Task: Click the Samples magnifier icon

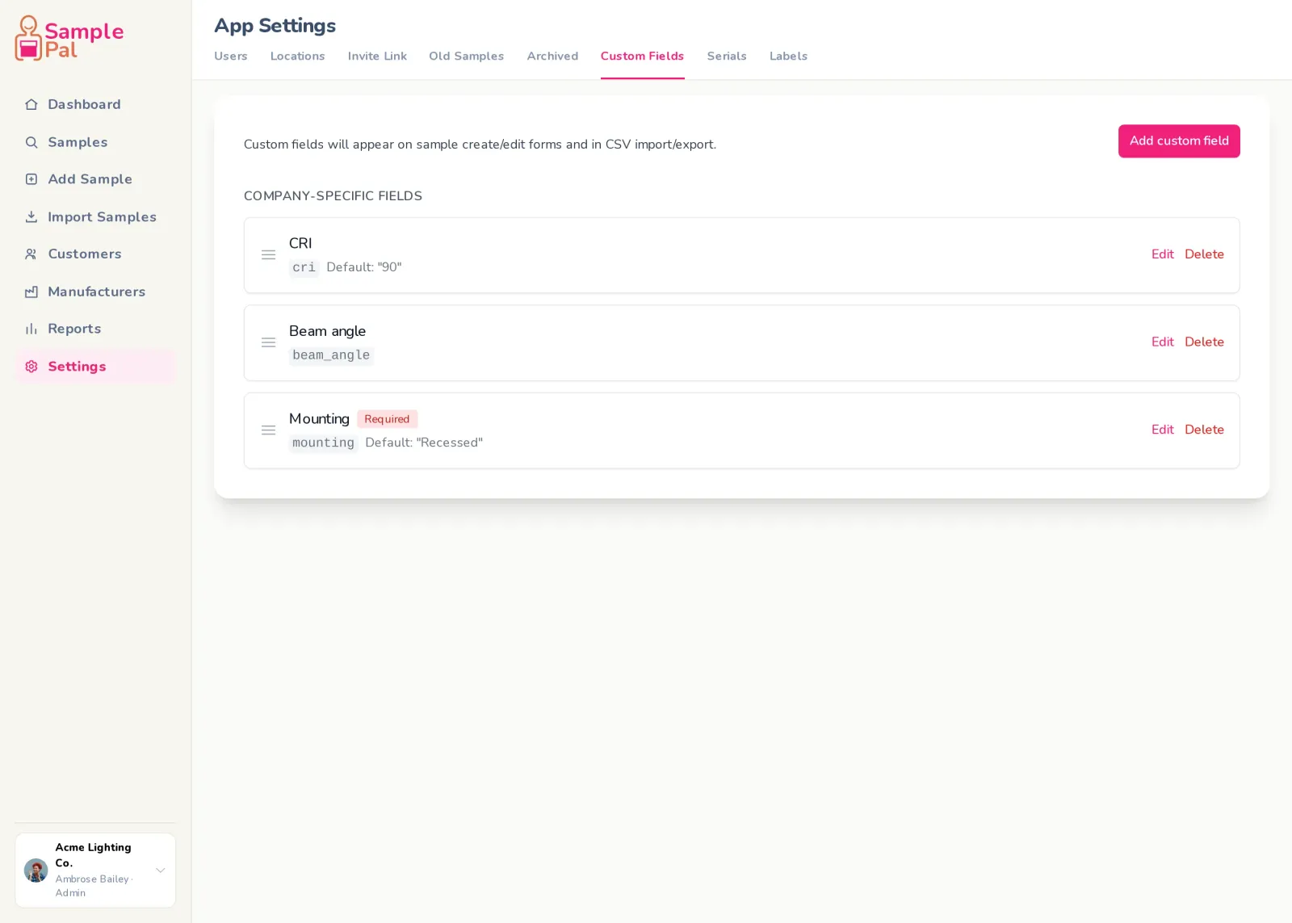Action: pos(31,142)
